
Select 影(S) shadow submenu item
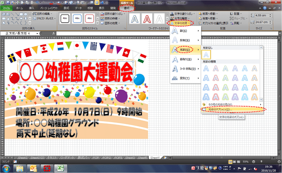point(186,31)
